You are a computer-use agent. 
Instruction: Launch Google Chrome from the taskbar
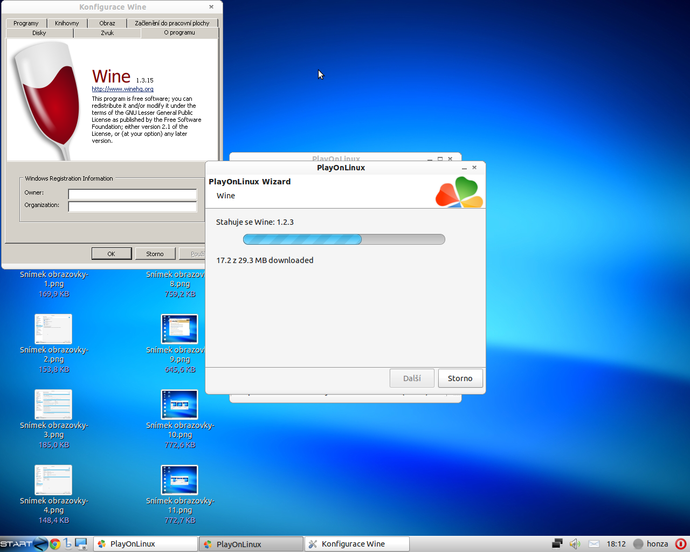coord(55,544)
